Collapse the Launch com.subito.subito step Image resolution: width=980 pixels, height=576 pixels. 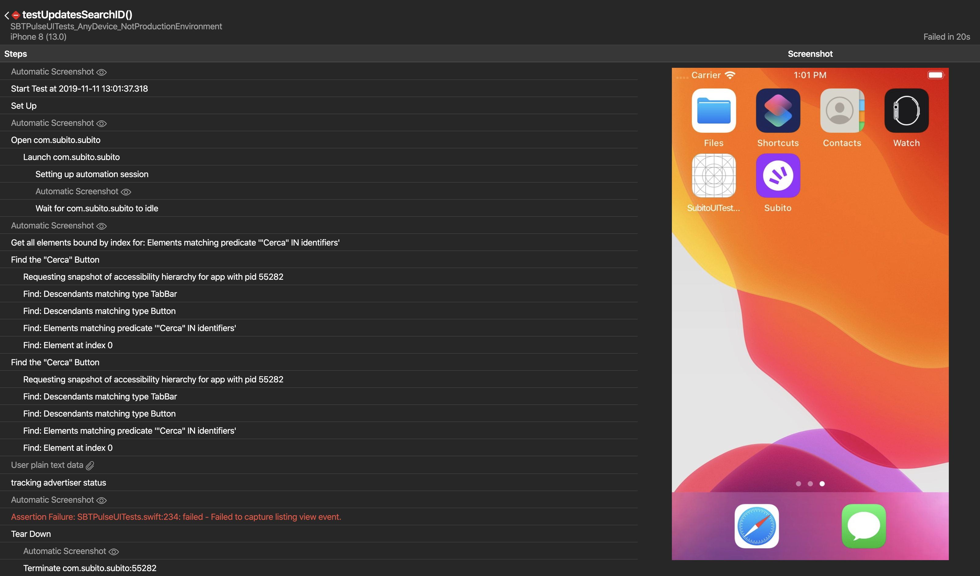pos(71,157)
